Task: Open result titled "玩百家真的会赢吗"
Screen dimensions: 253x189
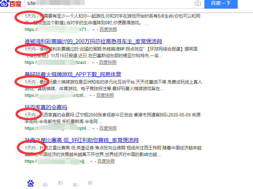Action: coord(46,107)
